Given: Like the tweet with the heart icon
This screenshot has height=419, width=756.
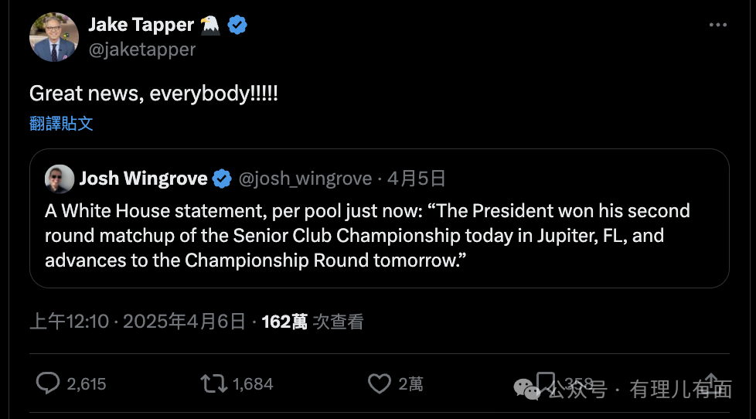Looking at the screenshot, I should pyautogui.click(x=379, y=383).
